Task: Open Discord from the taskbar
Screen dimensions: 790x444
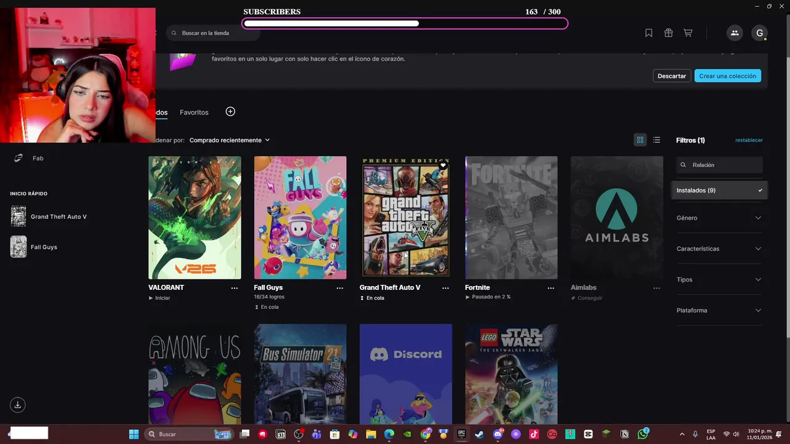Action: pos(498,434)
